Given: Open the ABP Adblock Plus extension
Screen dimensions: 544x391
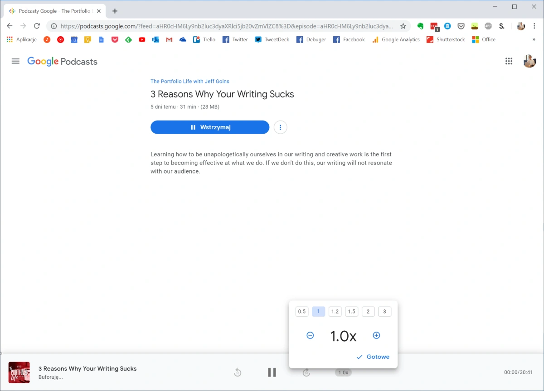Looking at the screenshot, I should click(x=488, y=26).
